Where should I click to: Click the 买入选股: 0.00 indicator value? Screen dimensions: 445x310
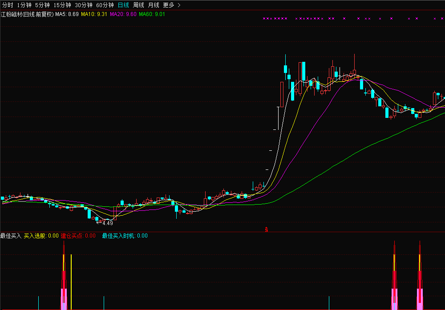click(x=41, y=236)
